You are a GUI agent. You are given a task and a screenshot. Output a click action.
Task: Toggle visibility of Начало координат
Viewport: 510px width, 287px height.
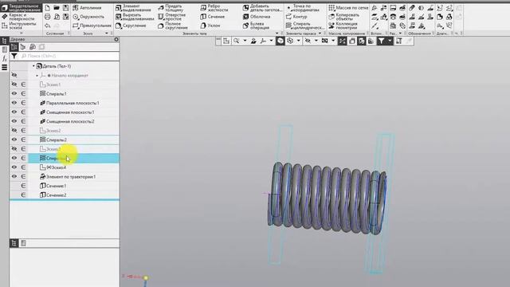(14, 75)
